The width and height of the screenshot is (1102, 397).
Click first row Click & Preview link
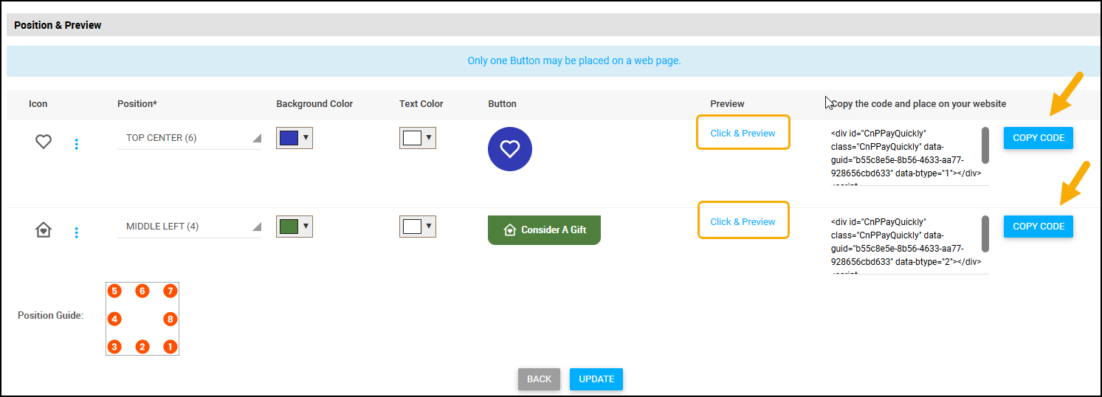coord(743,133)
